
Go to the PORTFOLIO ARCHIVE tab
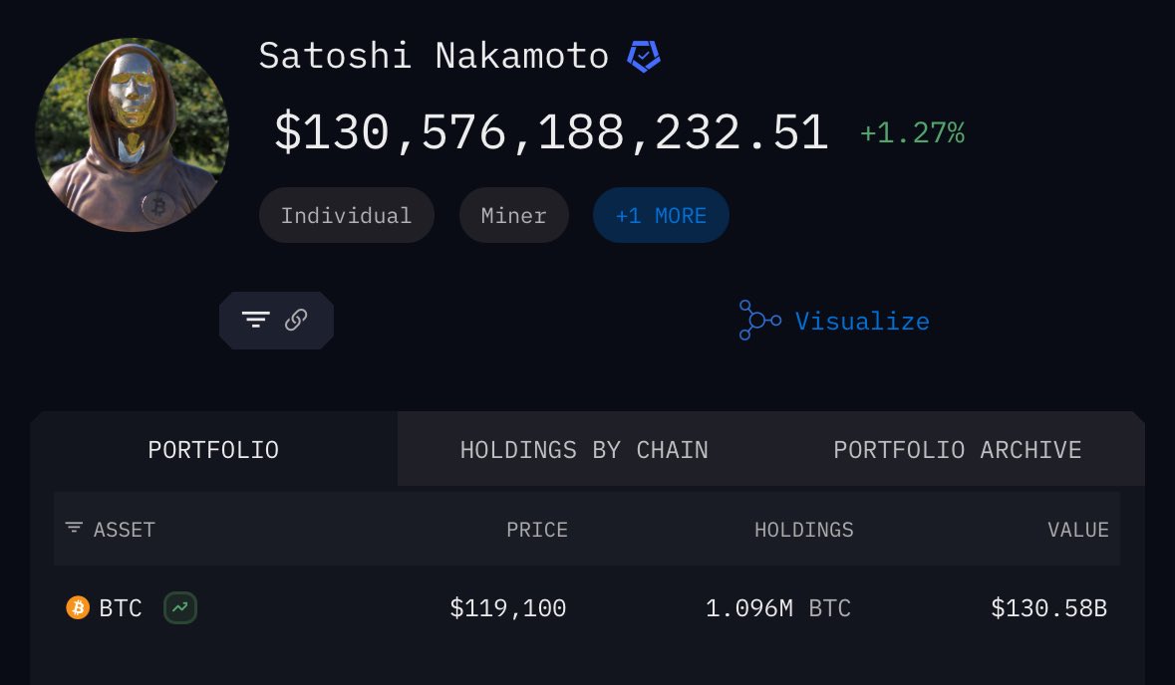click(957, 450)
